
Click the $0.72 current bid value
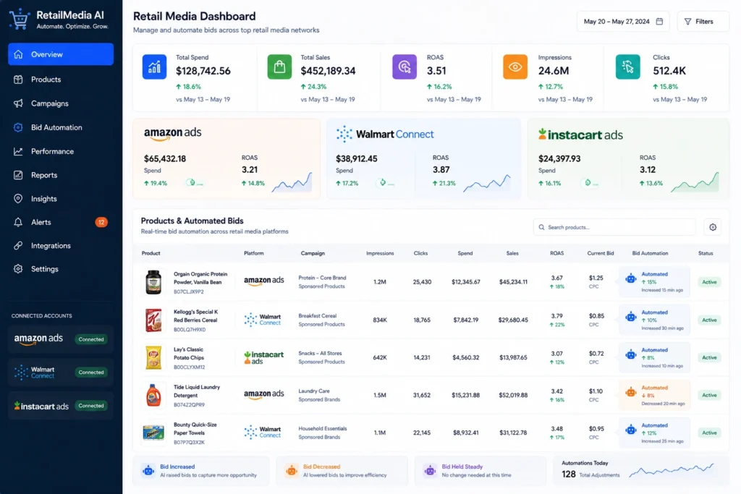[596, 353]
